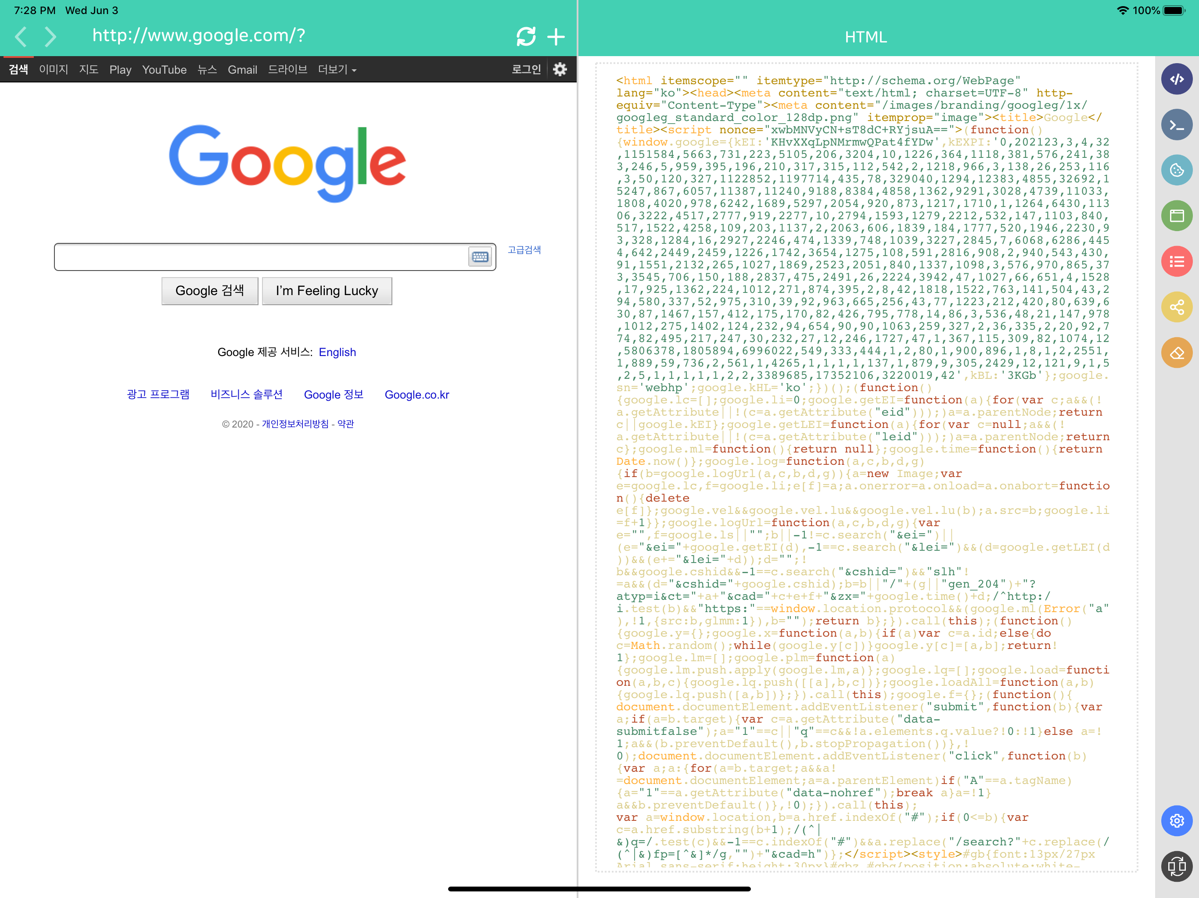
Task: Tap the yellow share icon
Action: pos(1177,306)
